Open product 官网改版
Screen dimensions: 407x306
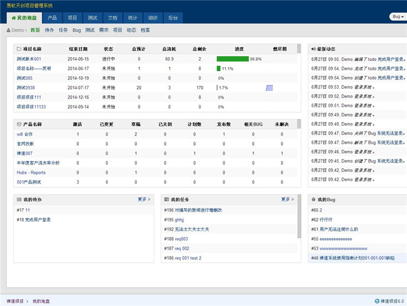25,144
